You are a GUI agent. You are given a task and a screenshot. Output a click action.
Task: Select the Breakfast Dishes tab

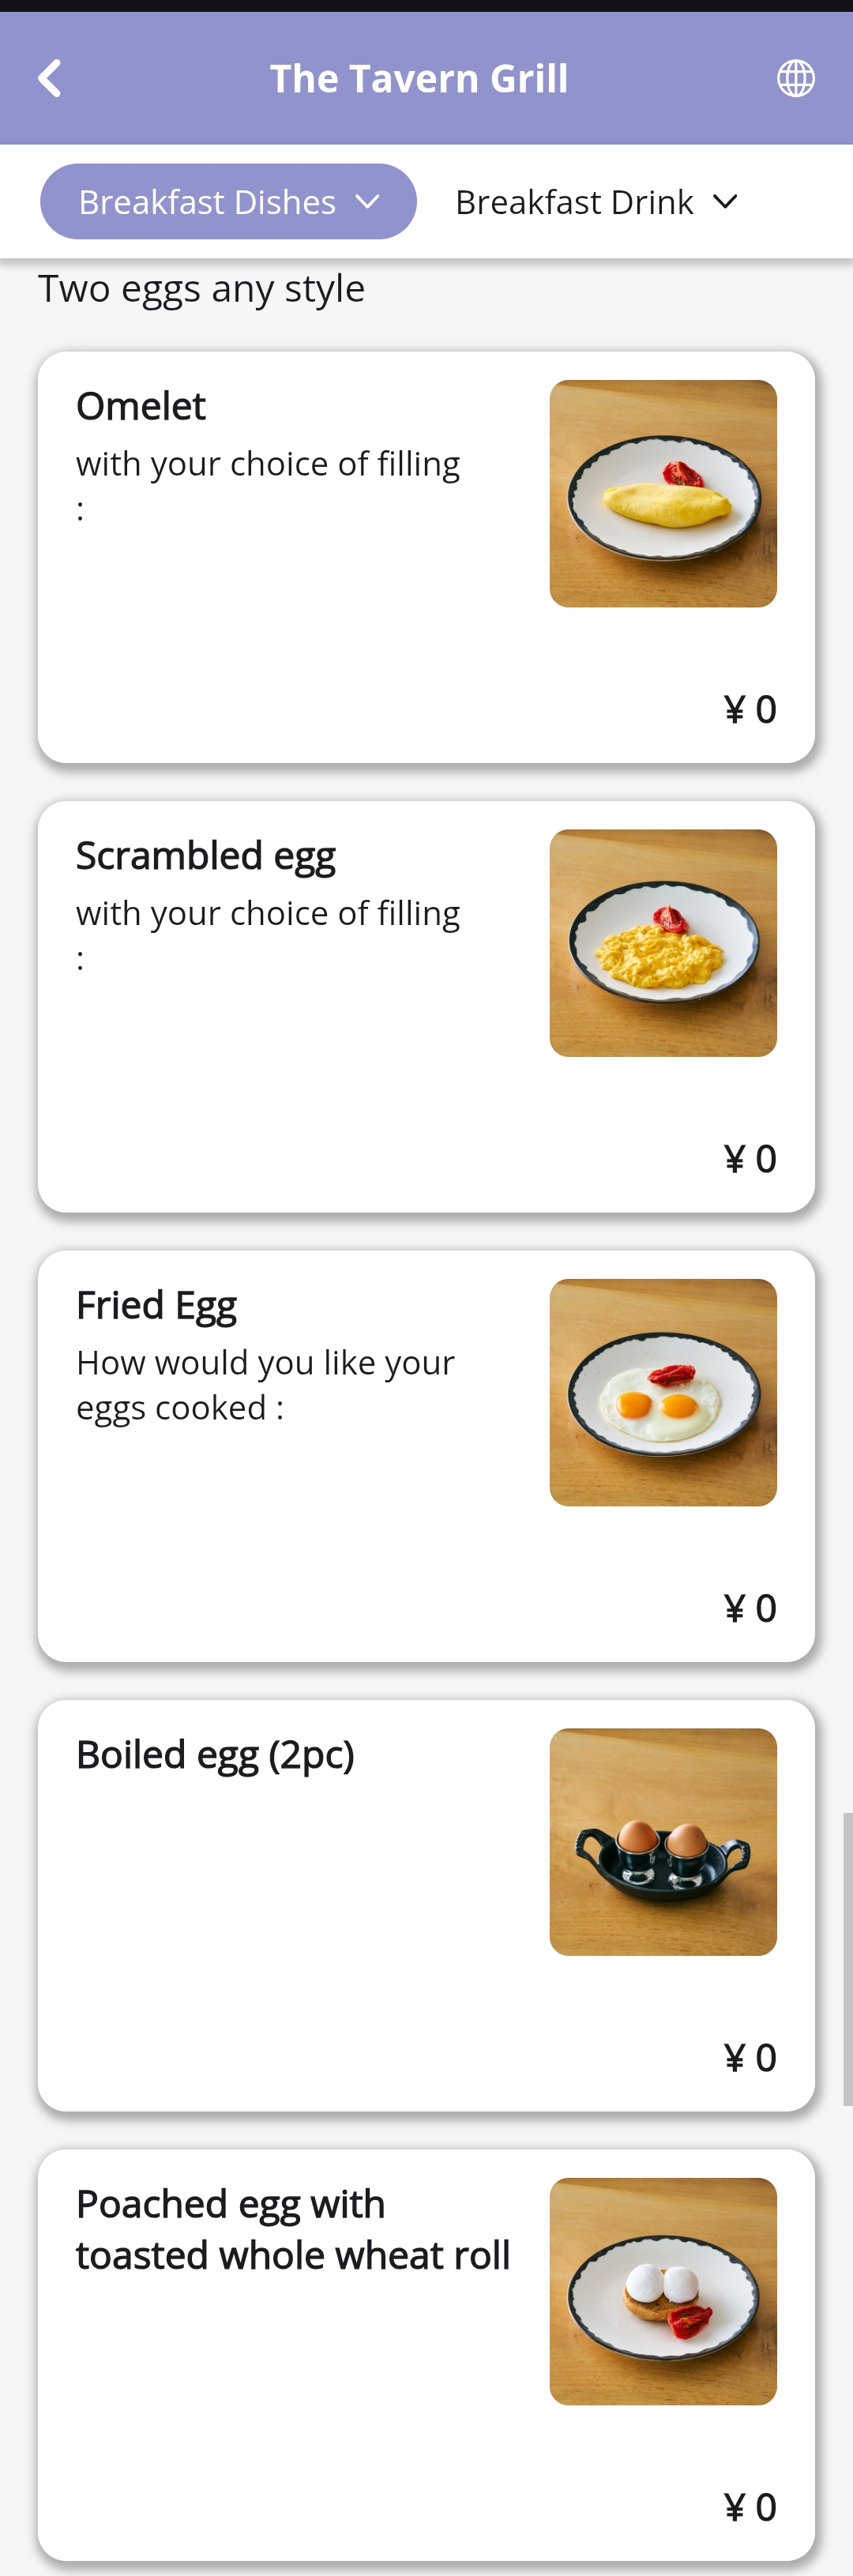point(207,202)
